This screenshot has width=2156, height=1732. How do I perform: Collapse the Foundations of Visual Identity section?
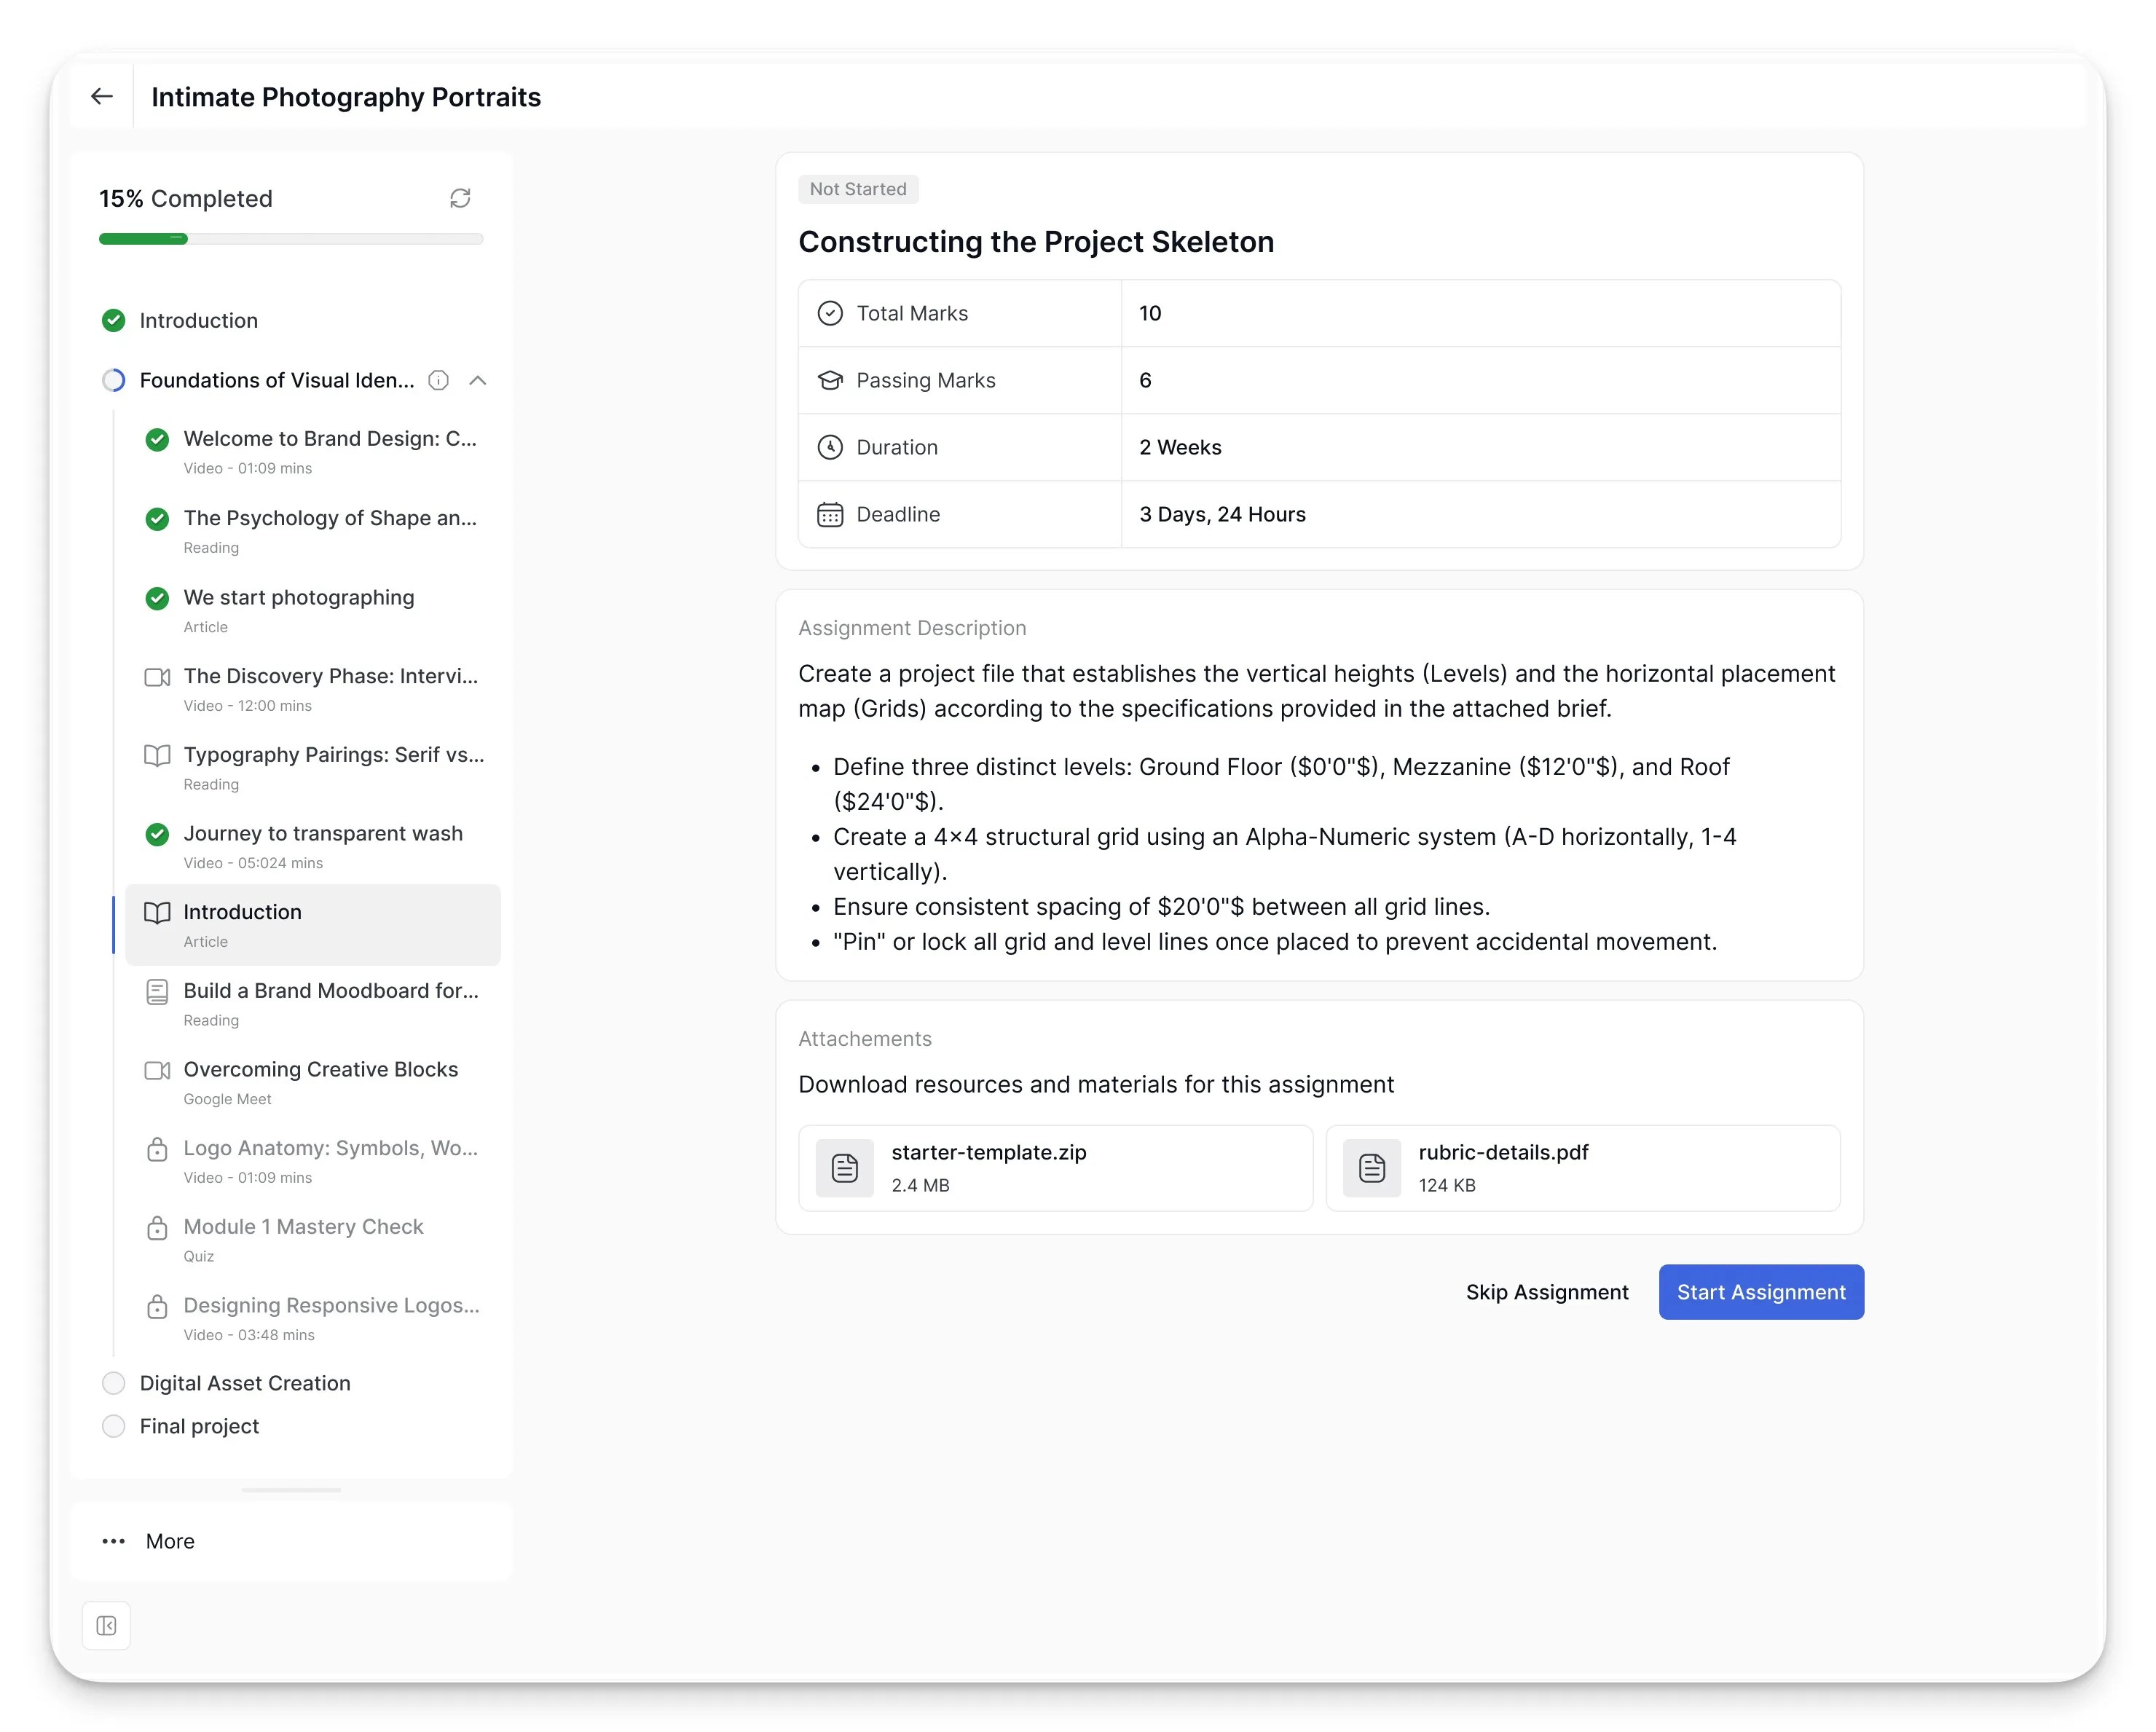(478, 380)
